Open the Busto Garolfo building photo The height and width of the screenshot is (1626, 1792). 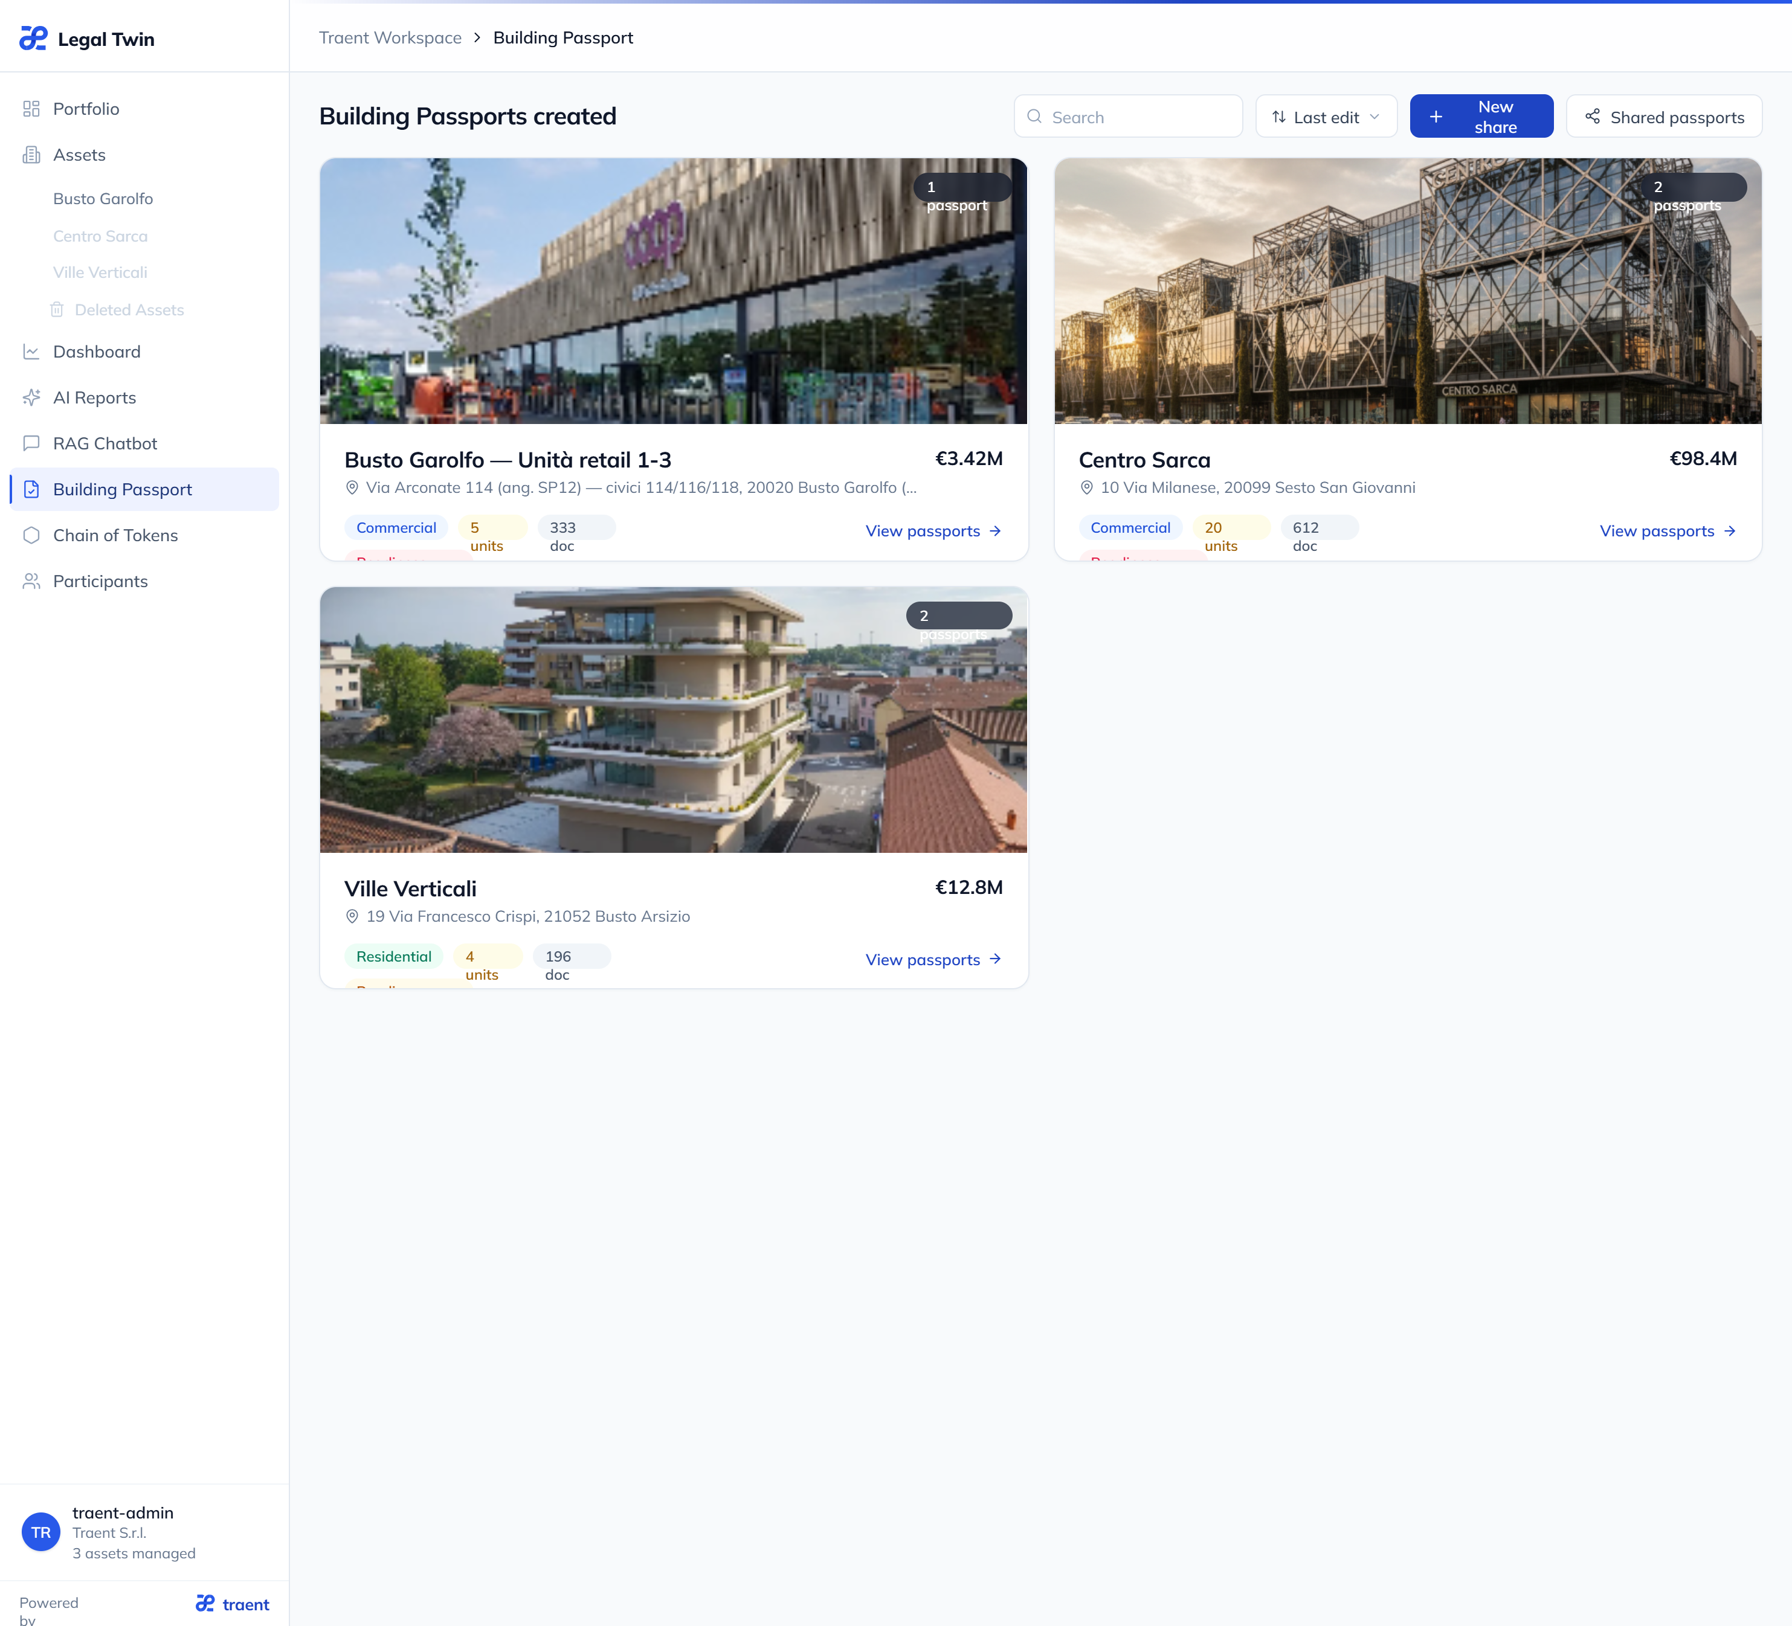coord(673,291)
